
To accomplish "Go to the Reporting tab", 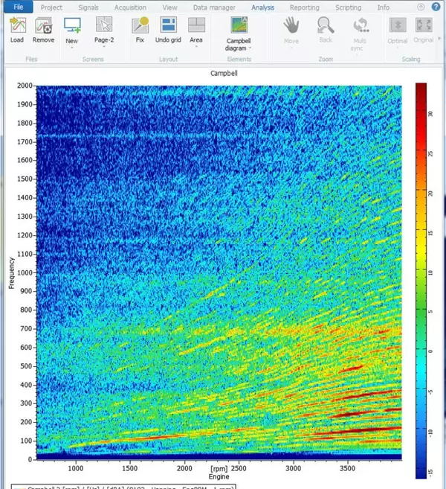I will click(304, 7).
